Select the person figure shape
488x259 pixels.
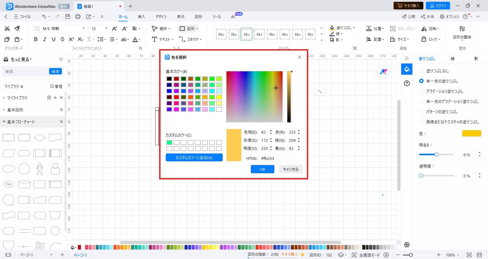[40, 169]
